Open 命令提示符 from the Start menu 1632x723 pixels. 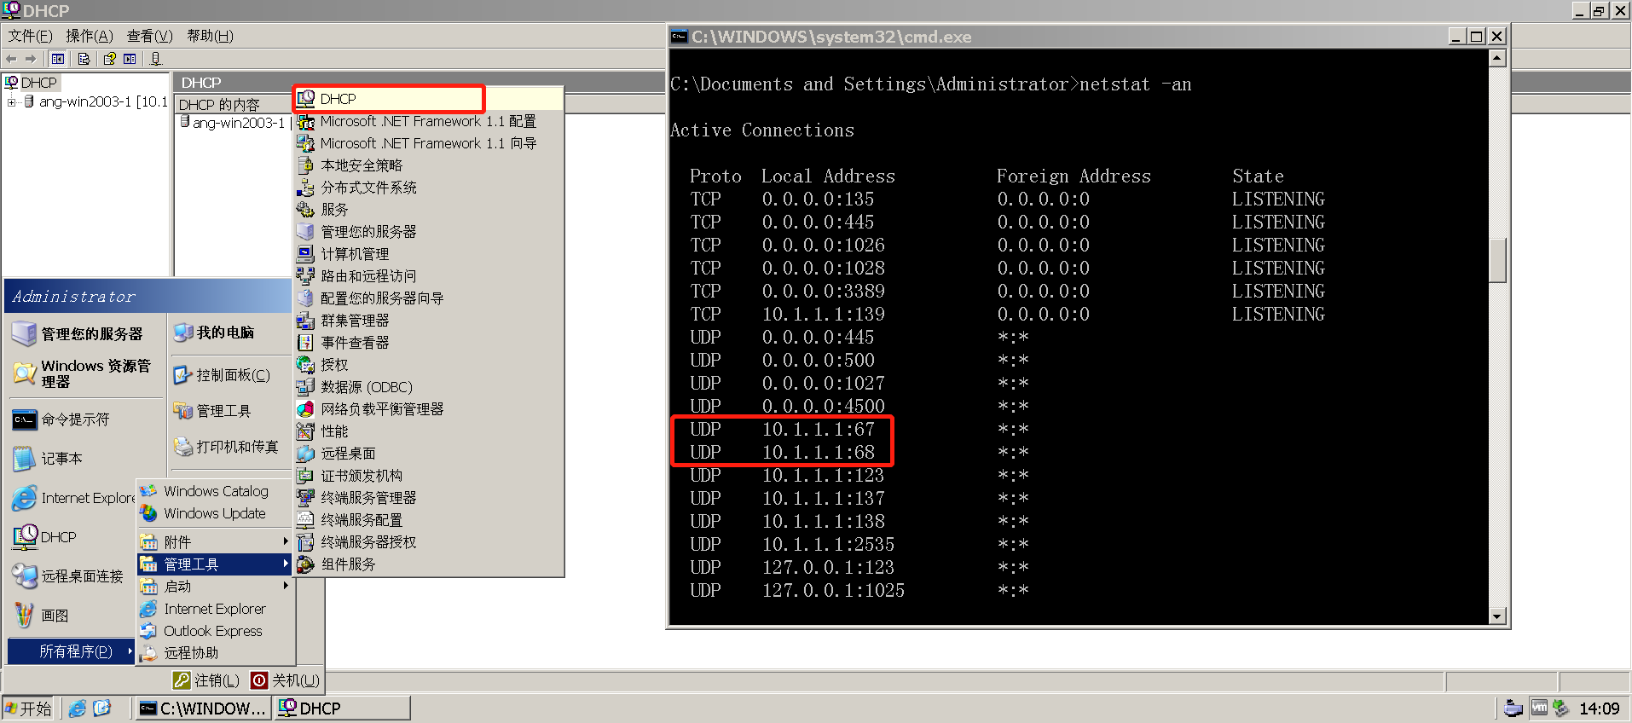tap(85, 419)
